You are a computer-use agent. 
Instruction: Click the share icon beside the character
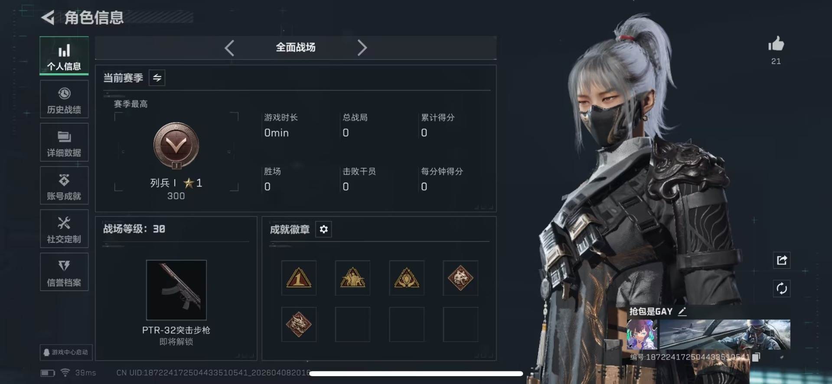tap(782, 260)
